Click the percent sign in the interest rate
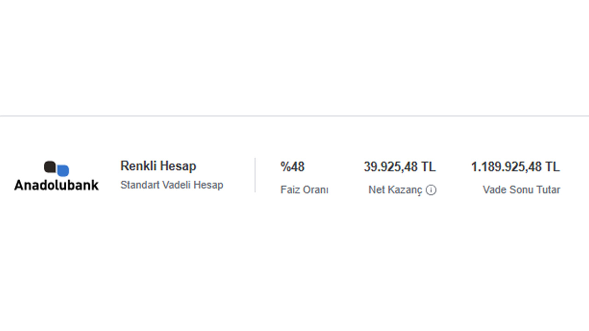The width and height of the screenshot is (589, 331). point(285,167)
